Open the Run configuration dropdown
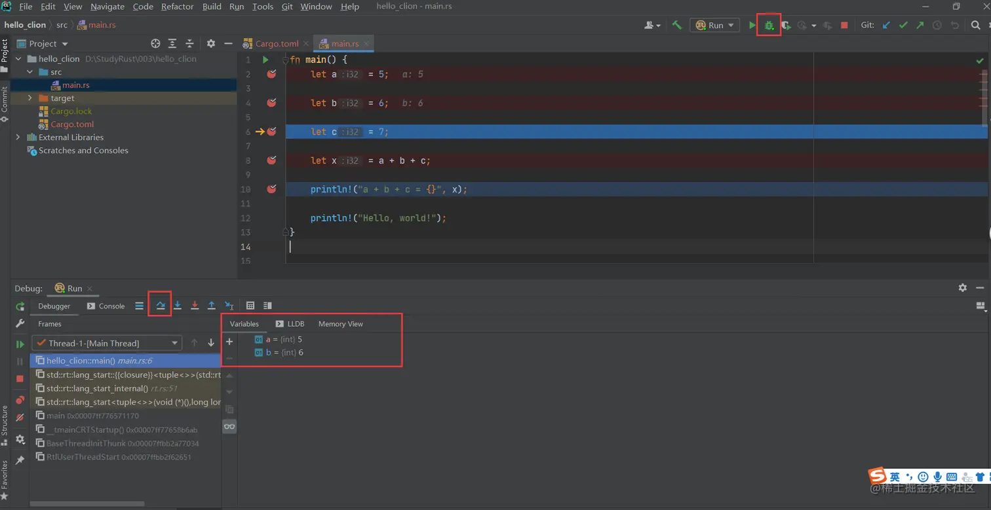 714,26
